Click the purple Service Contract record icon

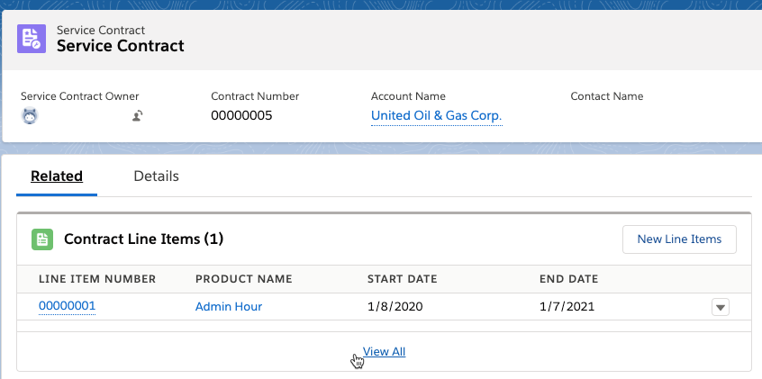pyautogui.click(x=32, y=39)
